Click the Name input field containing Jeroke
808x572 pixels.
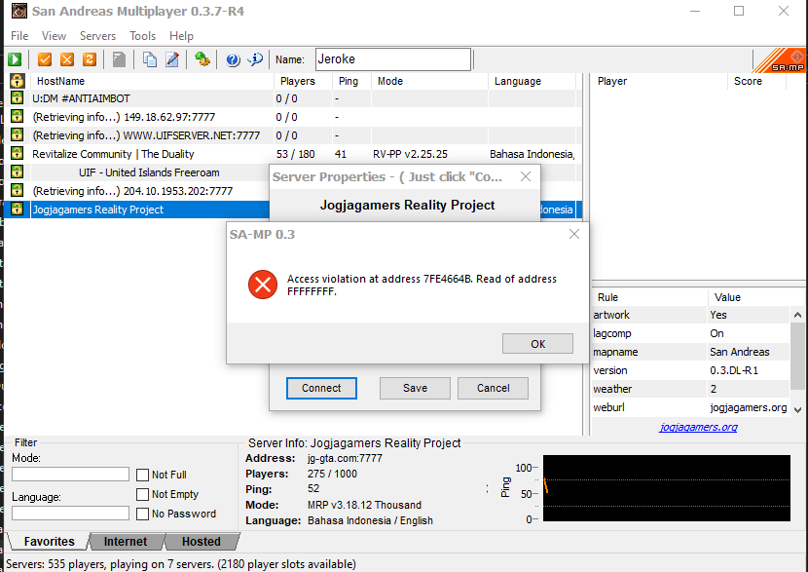393,59
